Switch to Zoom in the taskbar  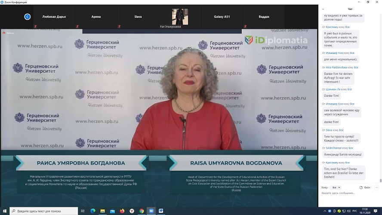[x=151, y=211]
